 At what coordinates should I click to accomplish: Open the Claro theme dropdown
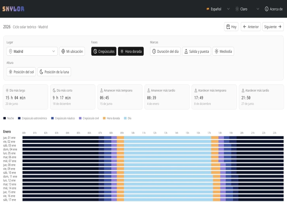(x=247, y=9)
